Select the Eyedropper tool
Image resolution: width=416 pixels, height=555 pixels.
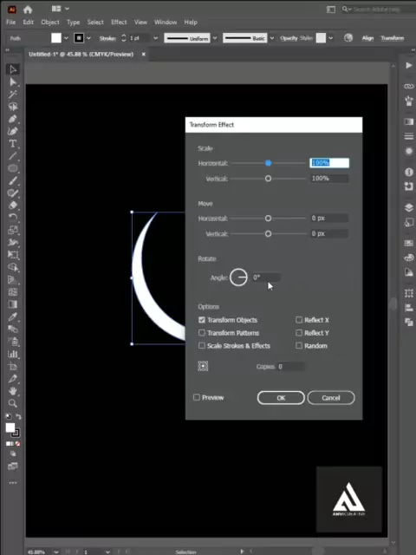[13, 317]
